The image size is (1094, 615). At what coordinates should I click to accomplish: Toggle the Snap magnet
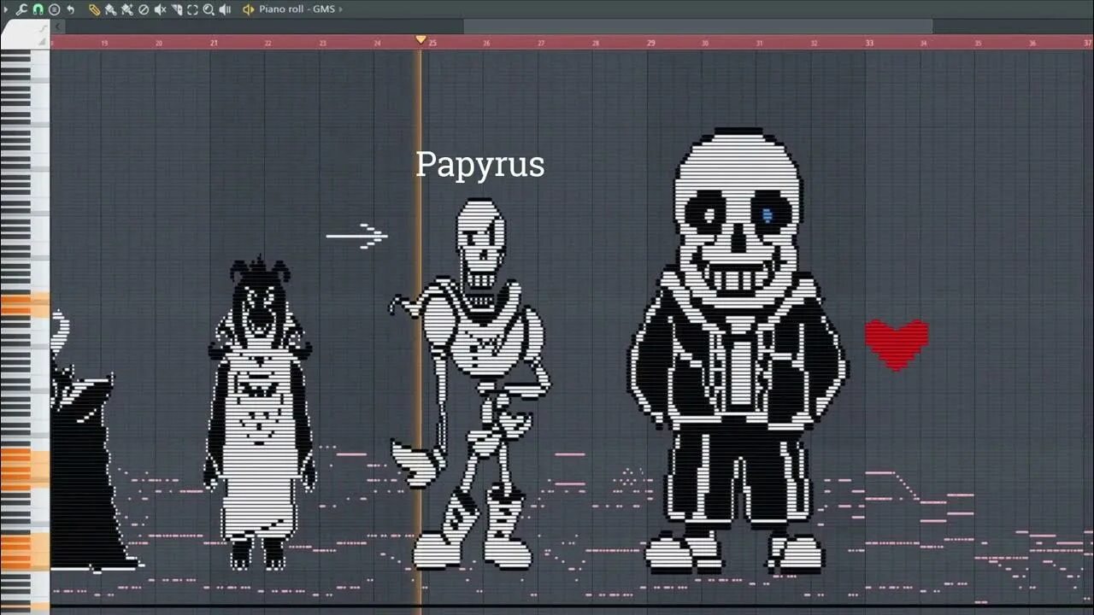[38, 9]
